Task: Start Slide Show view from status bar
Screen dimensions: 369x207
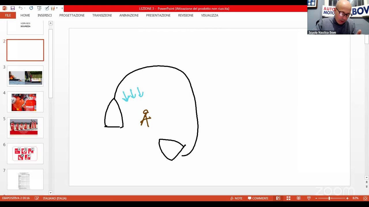Action: pos(309,198)
